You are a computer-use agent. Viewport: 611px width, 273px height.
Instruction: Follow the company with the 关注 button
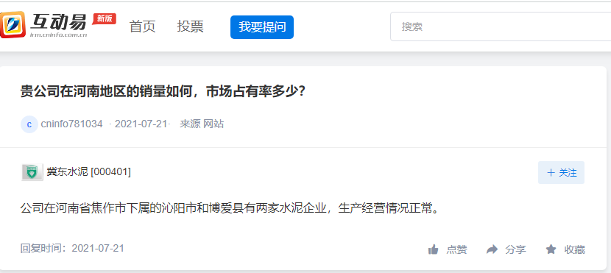(561, 172)
